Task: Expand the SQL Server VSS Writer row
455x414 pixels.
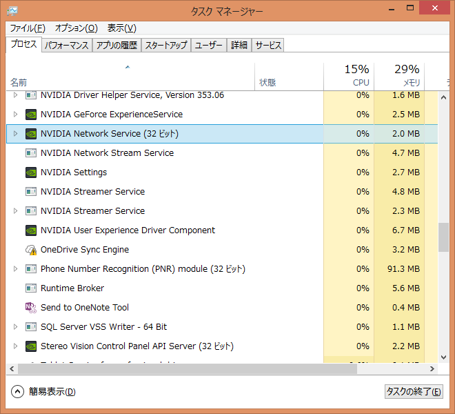Action: (15, 327)
